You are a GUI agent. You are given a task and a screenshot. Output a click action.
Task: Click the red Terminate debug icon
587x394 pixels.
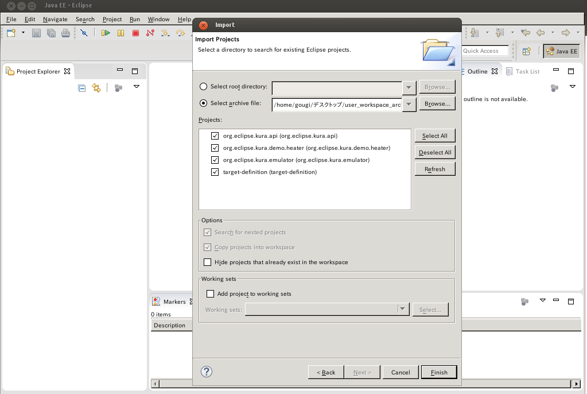coord(135,33)
